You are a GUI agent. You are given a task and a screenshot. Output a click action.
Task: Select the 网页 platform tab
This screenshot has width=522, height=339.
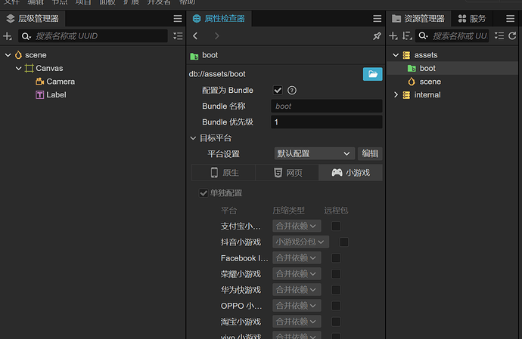287,172
